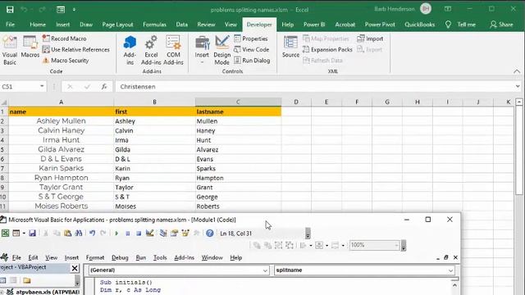
Task: Toggle Folders icon in Project pane
Action: (x=27, y=280)
